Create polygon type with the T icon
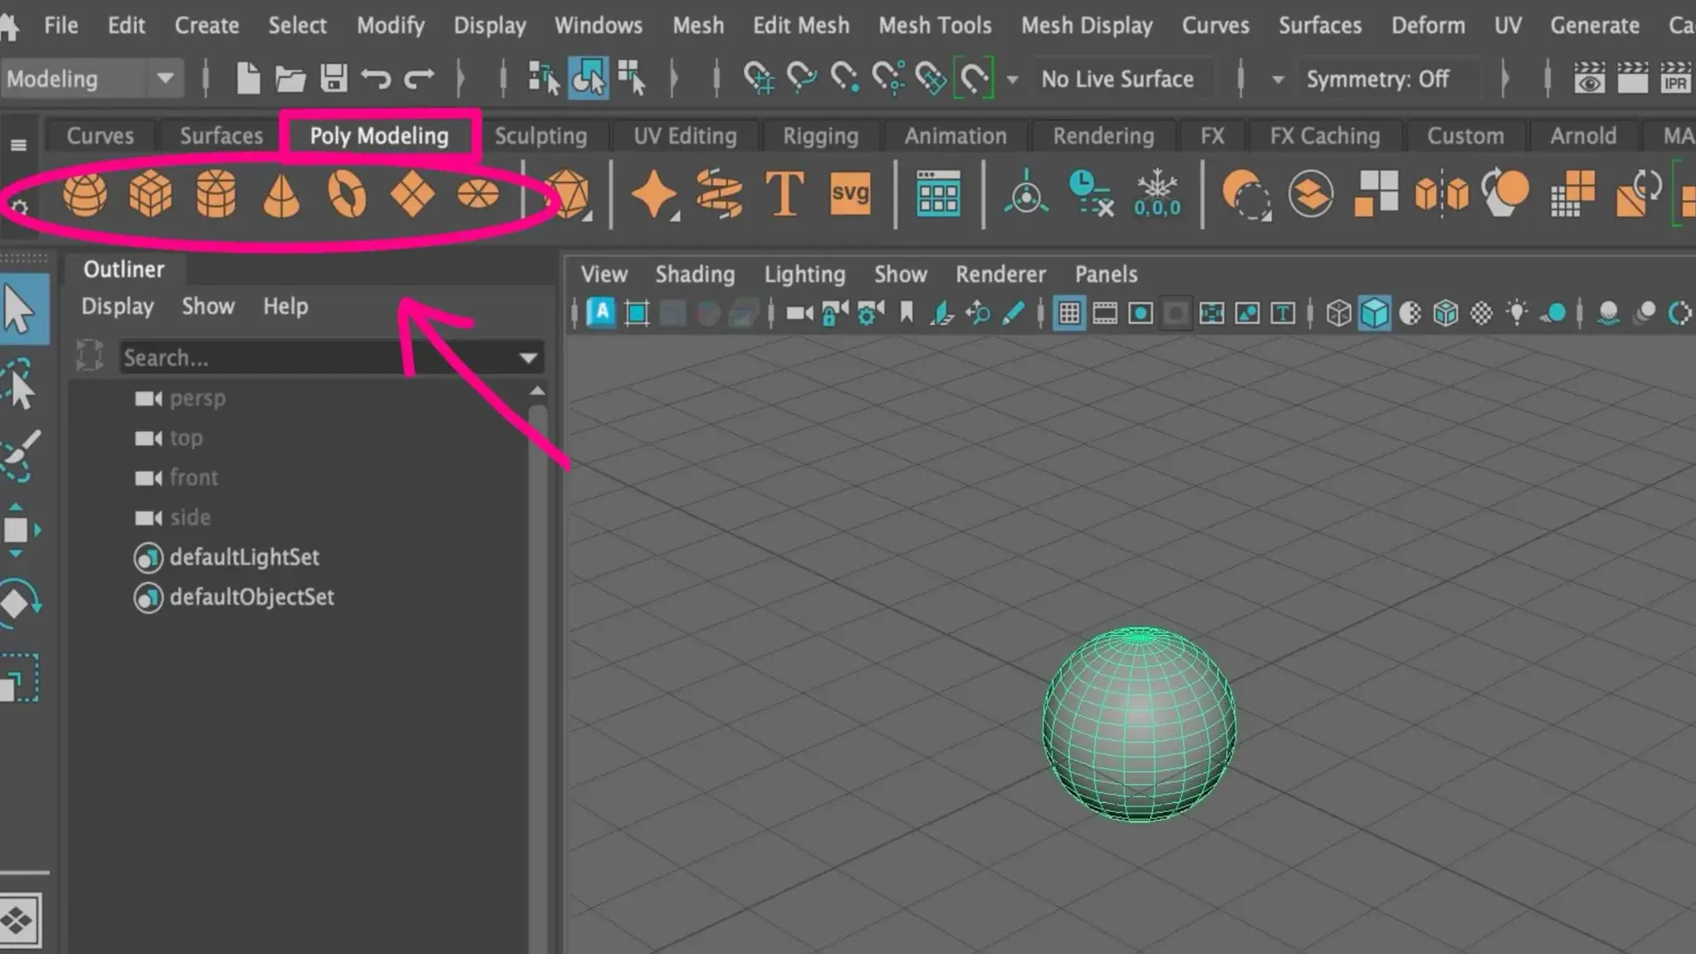 tap(784, 193)
